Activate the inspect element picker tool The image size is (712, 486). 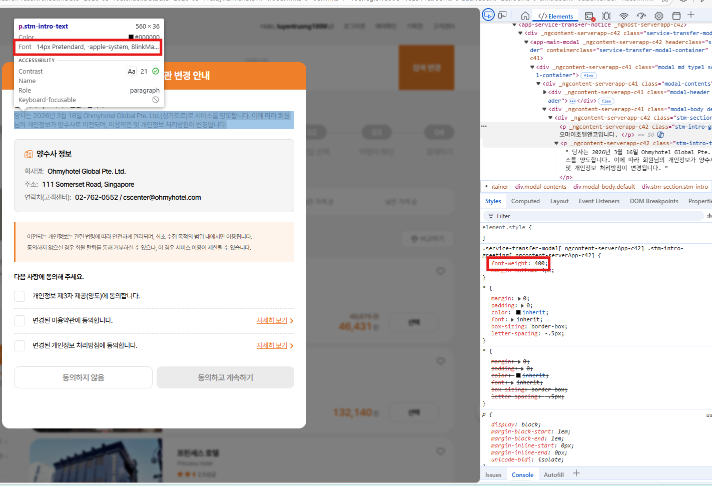point(488,15)
